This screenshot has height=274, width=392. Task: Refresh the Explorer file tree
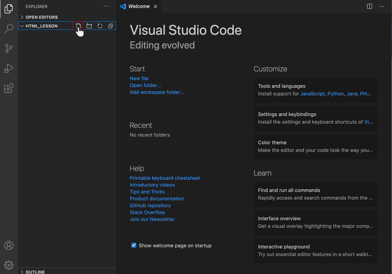pyautogui.click(x=100, y=26)
